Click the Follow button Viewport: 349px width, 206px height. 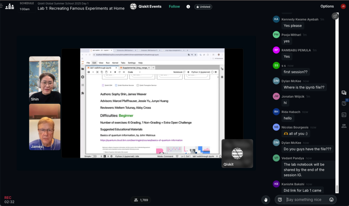click(174, 6)
